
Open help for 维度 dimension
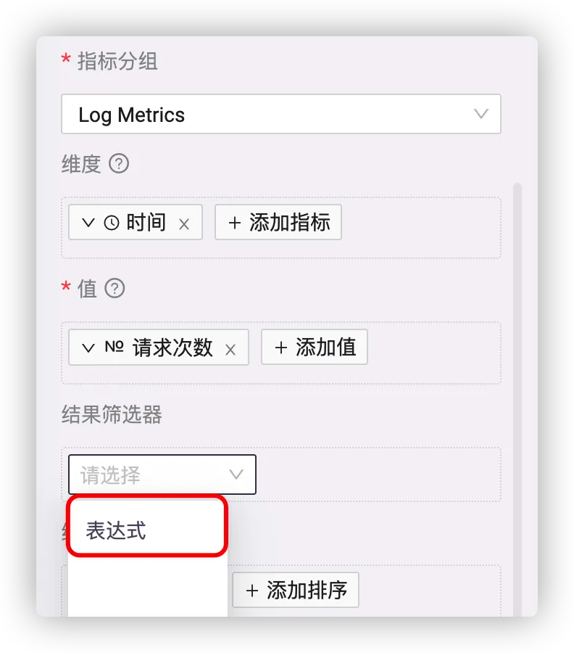click(x=119, y=163)
